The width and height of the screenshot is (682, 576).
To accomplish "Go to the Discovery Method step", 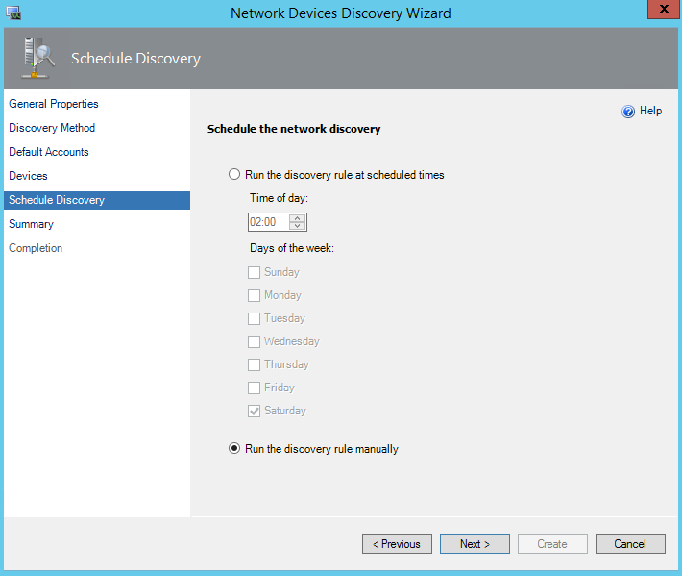I will coord(52,128).
